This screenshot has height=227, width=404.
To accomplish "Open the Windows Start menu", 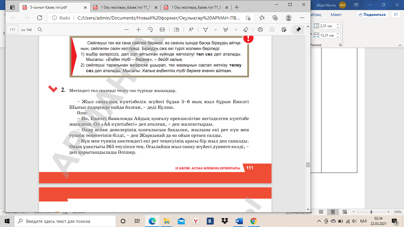I will click(7, 221).
